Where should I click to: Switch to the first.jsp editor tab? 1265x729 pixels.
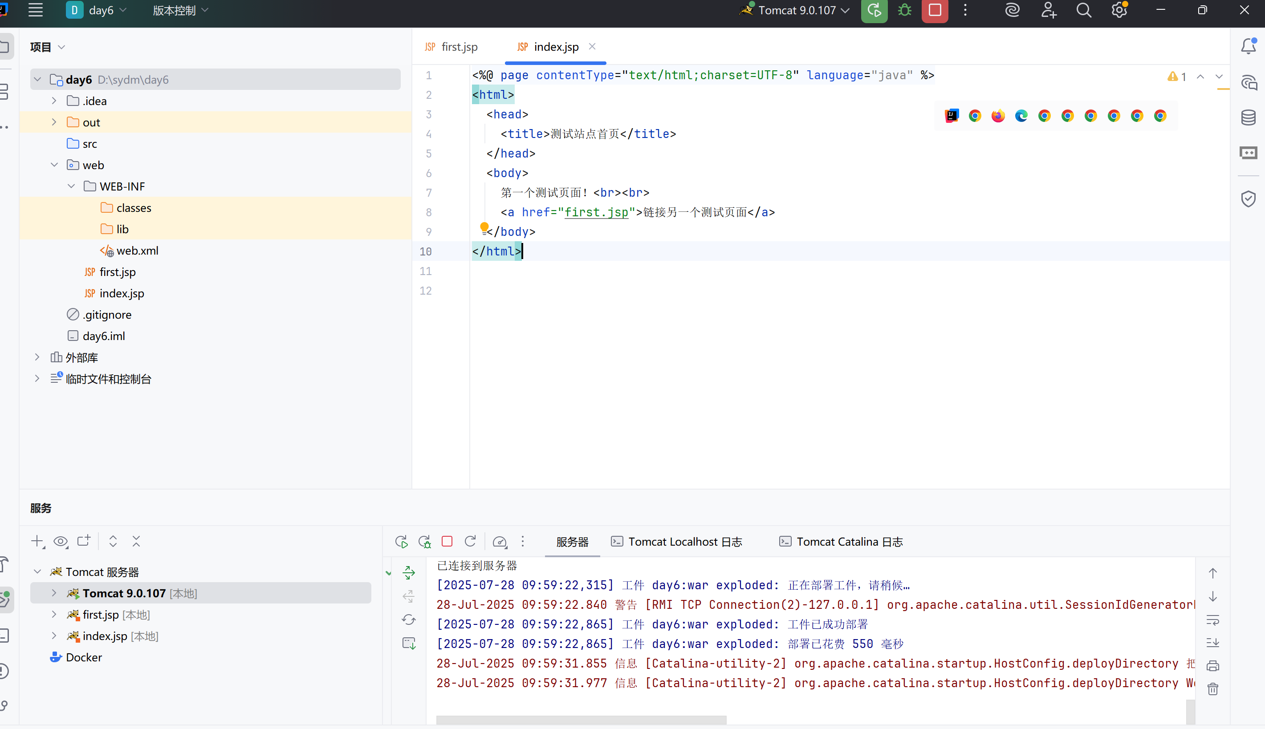point(459,47)
